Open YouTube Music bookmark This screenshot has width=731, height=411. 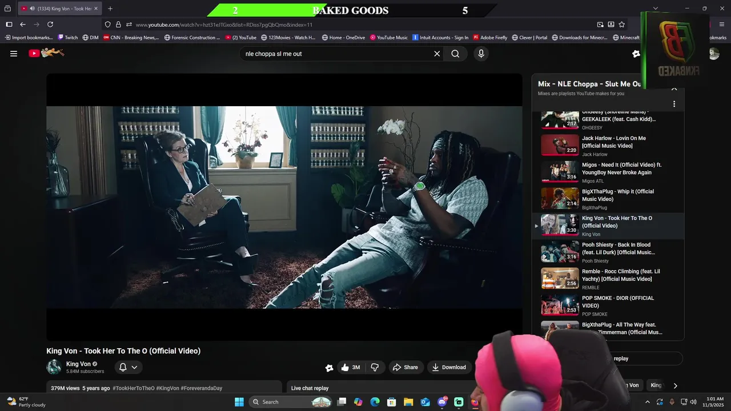pos(389,38)
